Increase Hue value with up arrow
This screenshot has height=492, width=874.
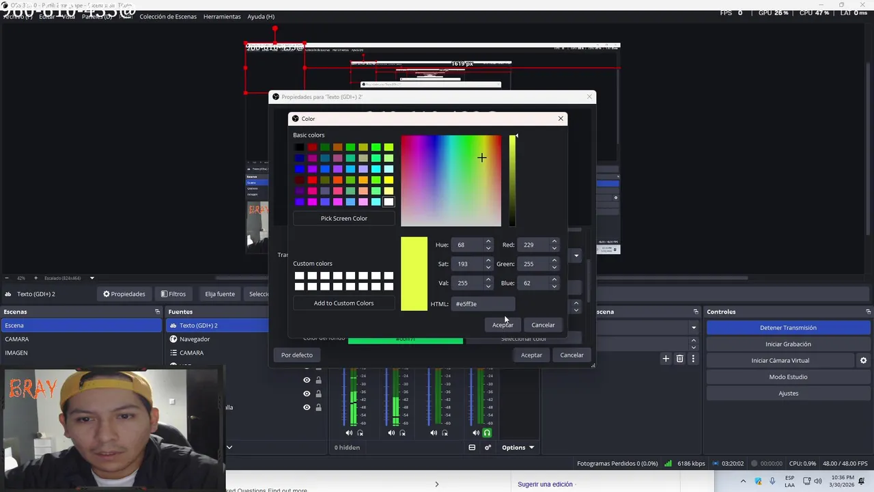488,241
